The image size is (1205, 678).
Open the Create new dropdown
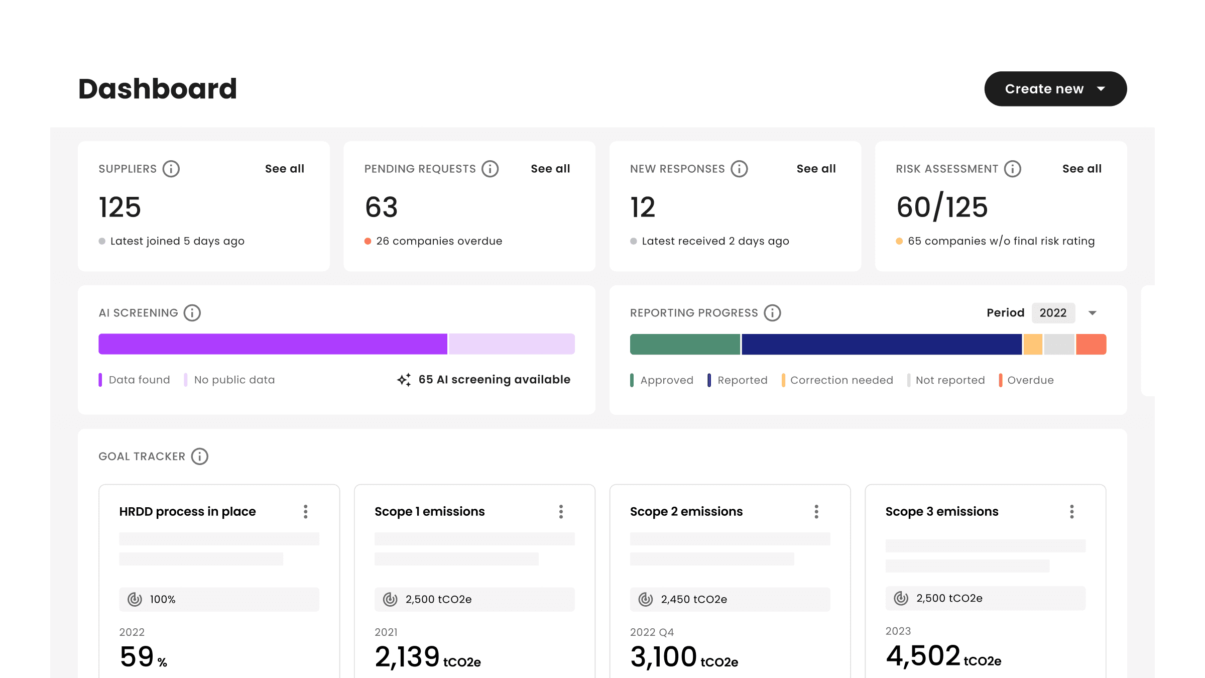pyautogui.click(x=1055, y=89)
